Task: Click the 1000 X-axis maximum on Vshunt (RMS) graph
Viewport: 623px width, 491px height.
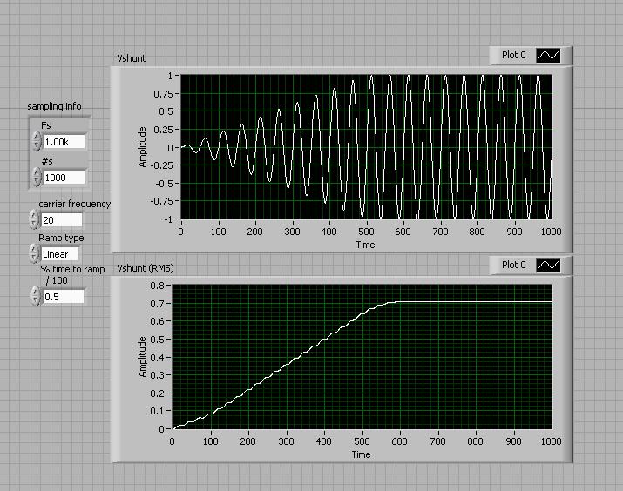Action: 551,441
